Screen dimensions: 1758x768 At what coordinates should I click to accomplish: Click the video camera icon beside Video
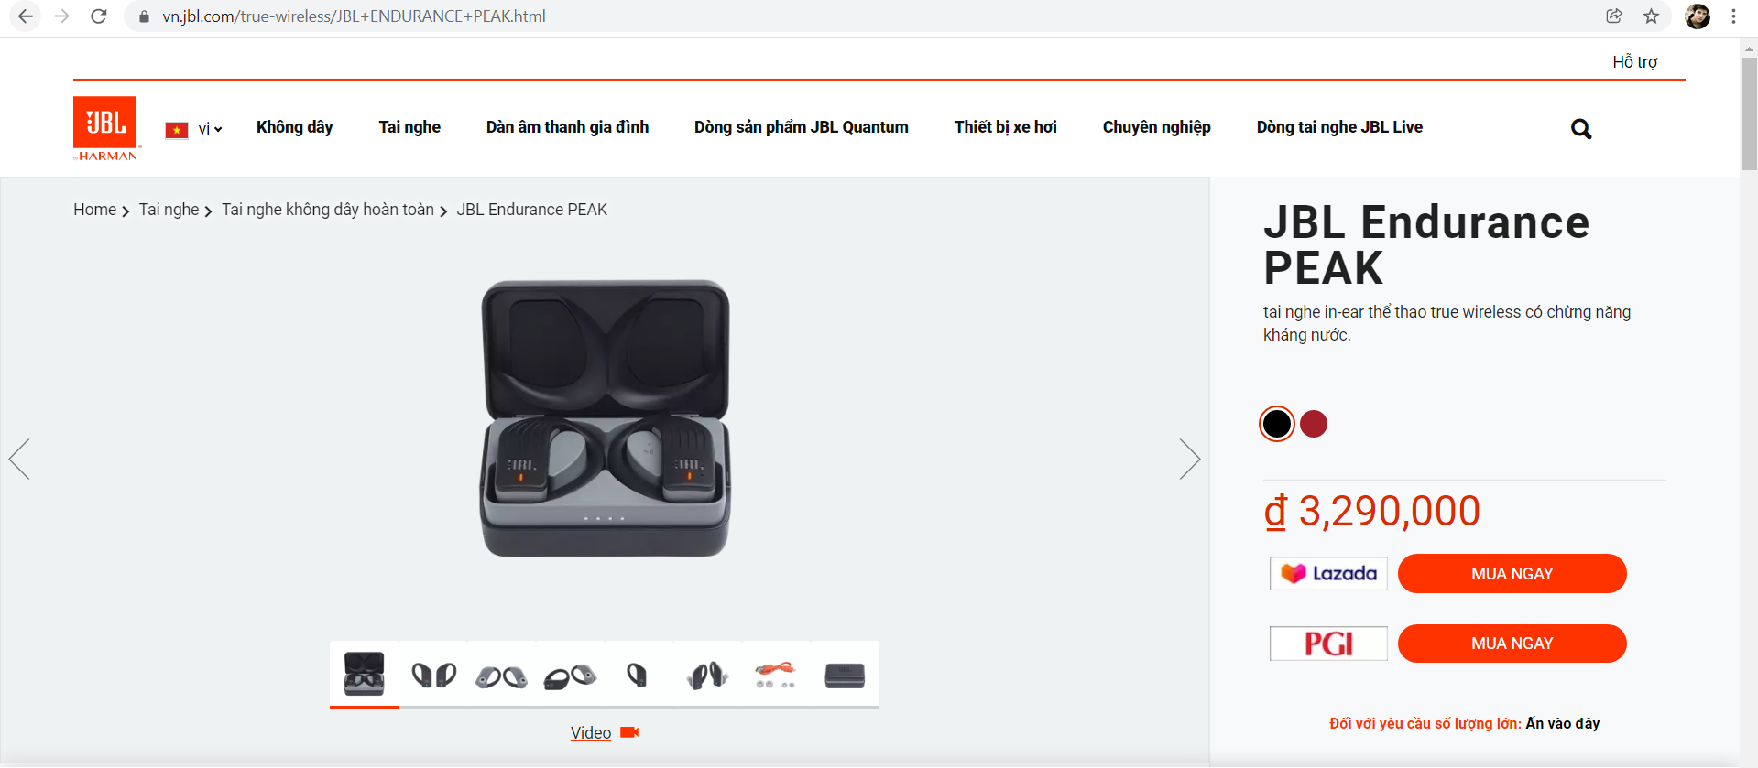(x=629, y=732)
